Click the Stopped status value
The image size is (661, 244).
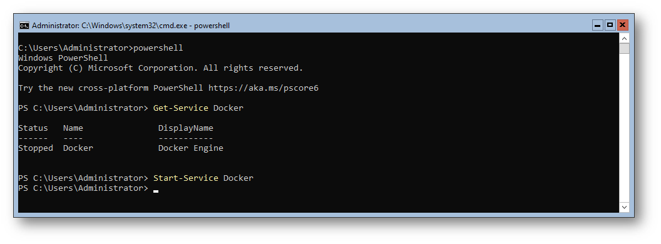click(x=36, y=148)
